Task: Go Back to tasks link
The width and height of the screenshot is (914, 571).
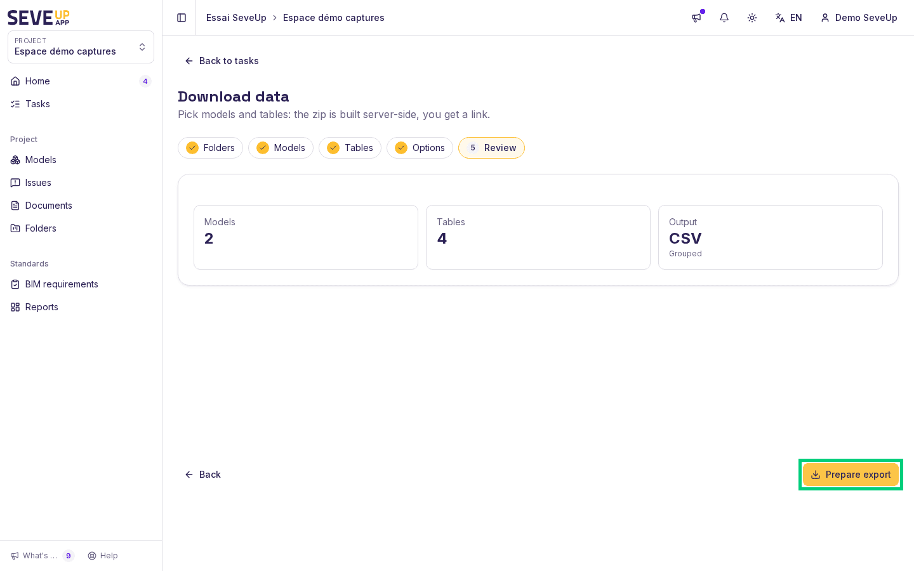Action: point(222,61)
